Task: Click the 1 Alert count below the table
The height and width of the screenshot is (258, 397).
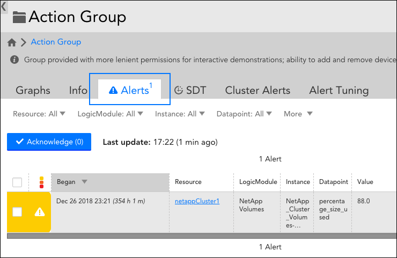Action: [x=270, y=247]
